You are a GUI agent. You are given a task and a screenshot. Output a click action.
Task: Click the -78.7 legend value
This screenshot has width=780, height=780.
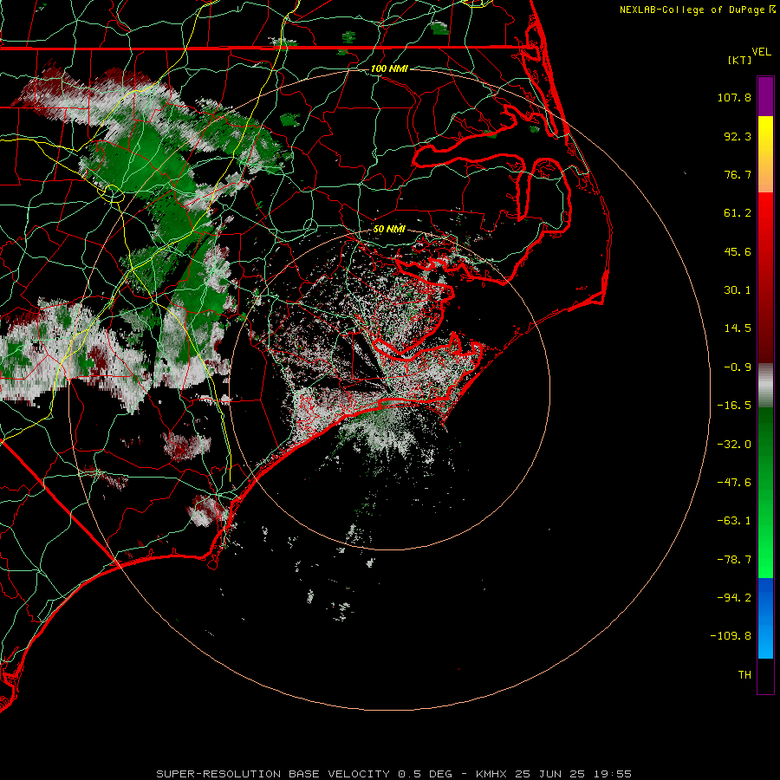pos(734,560)
